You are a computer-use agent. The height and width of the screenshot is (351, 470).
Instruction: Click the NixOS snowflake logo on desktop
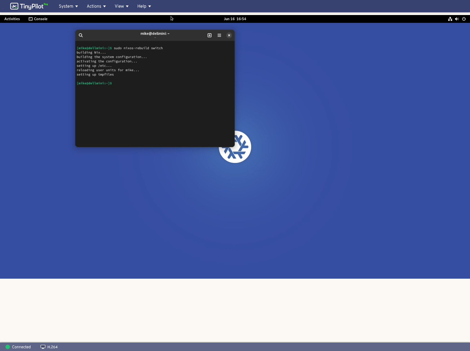point(235,147)
